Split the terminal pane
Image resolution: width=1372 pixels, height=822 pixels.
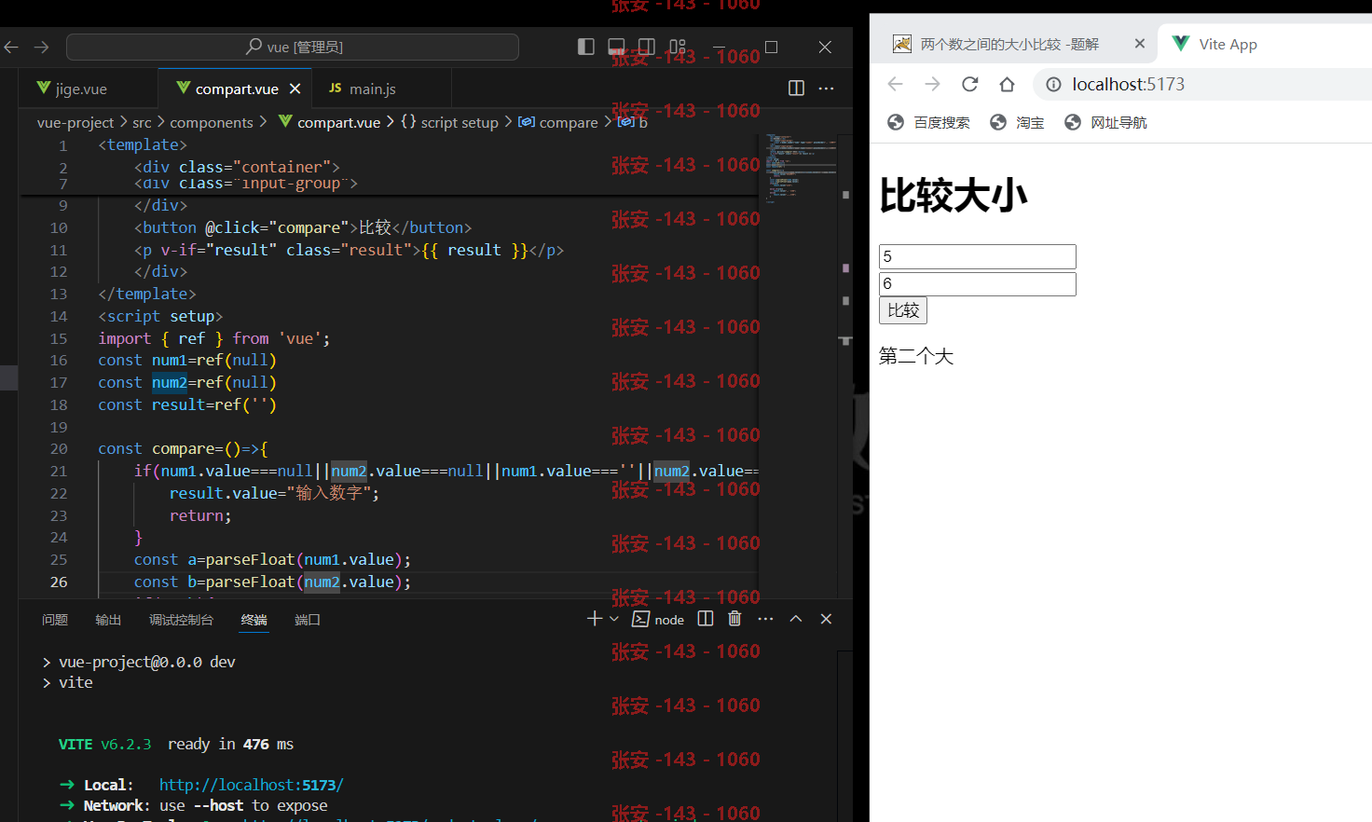[x=706, y=619]
